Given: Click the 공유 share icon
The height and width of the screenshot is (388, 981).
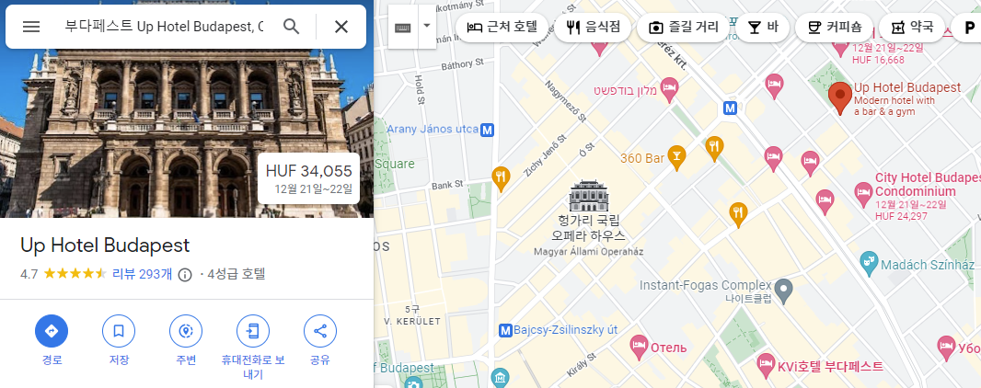Looking at the screenshot, I should (x=319, y=331).
